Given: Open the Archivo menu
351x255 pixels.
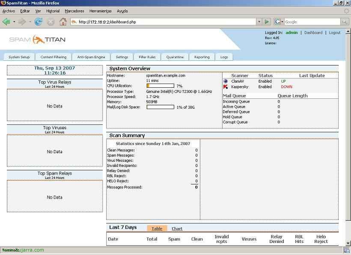Looking at the screenshot, I should pyautogui.click(x=9, y=11).
